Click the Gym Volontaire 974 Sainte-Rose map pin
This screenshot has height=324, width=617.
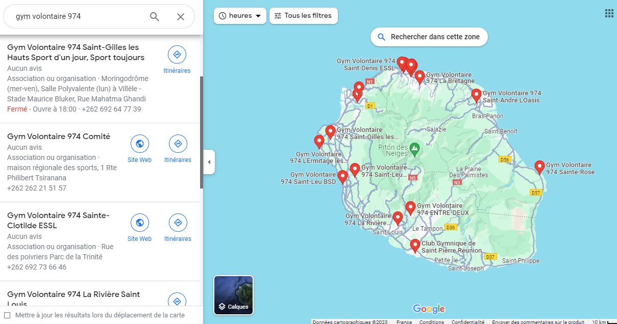pyautogui.click(x=539, y=167)
